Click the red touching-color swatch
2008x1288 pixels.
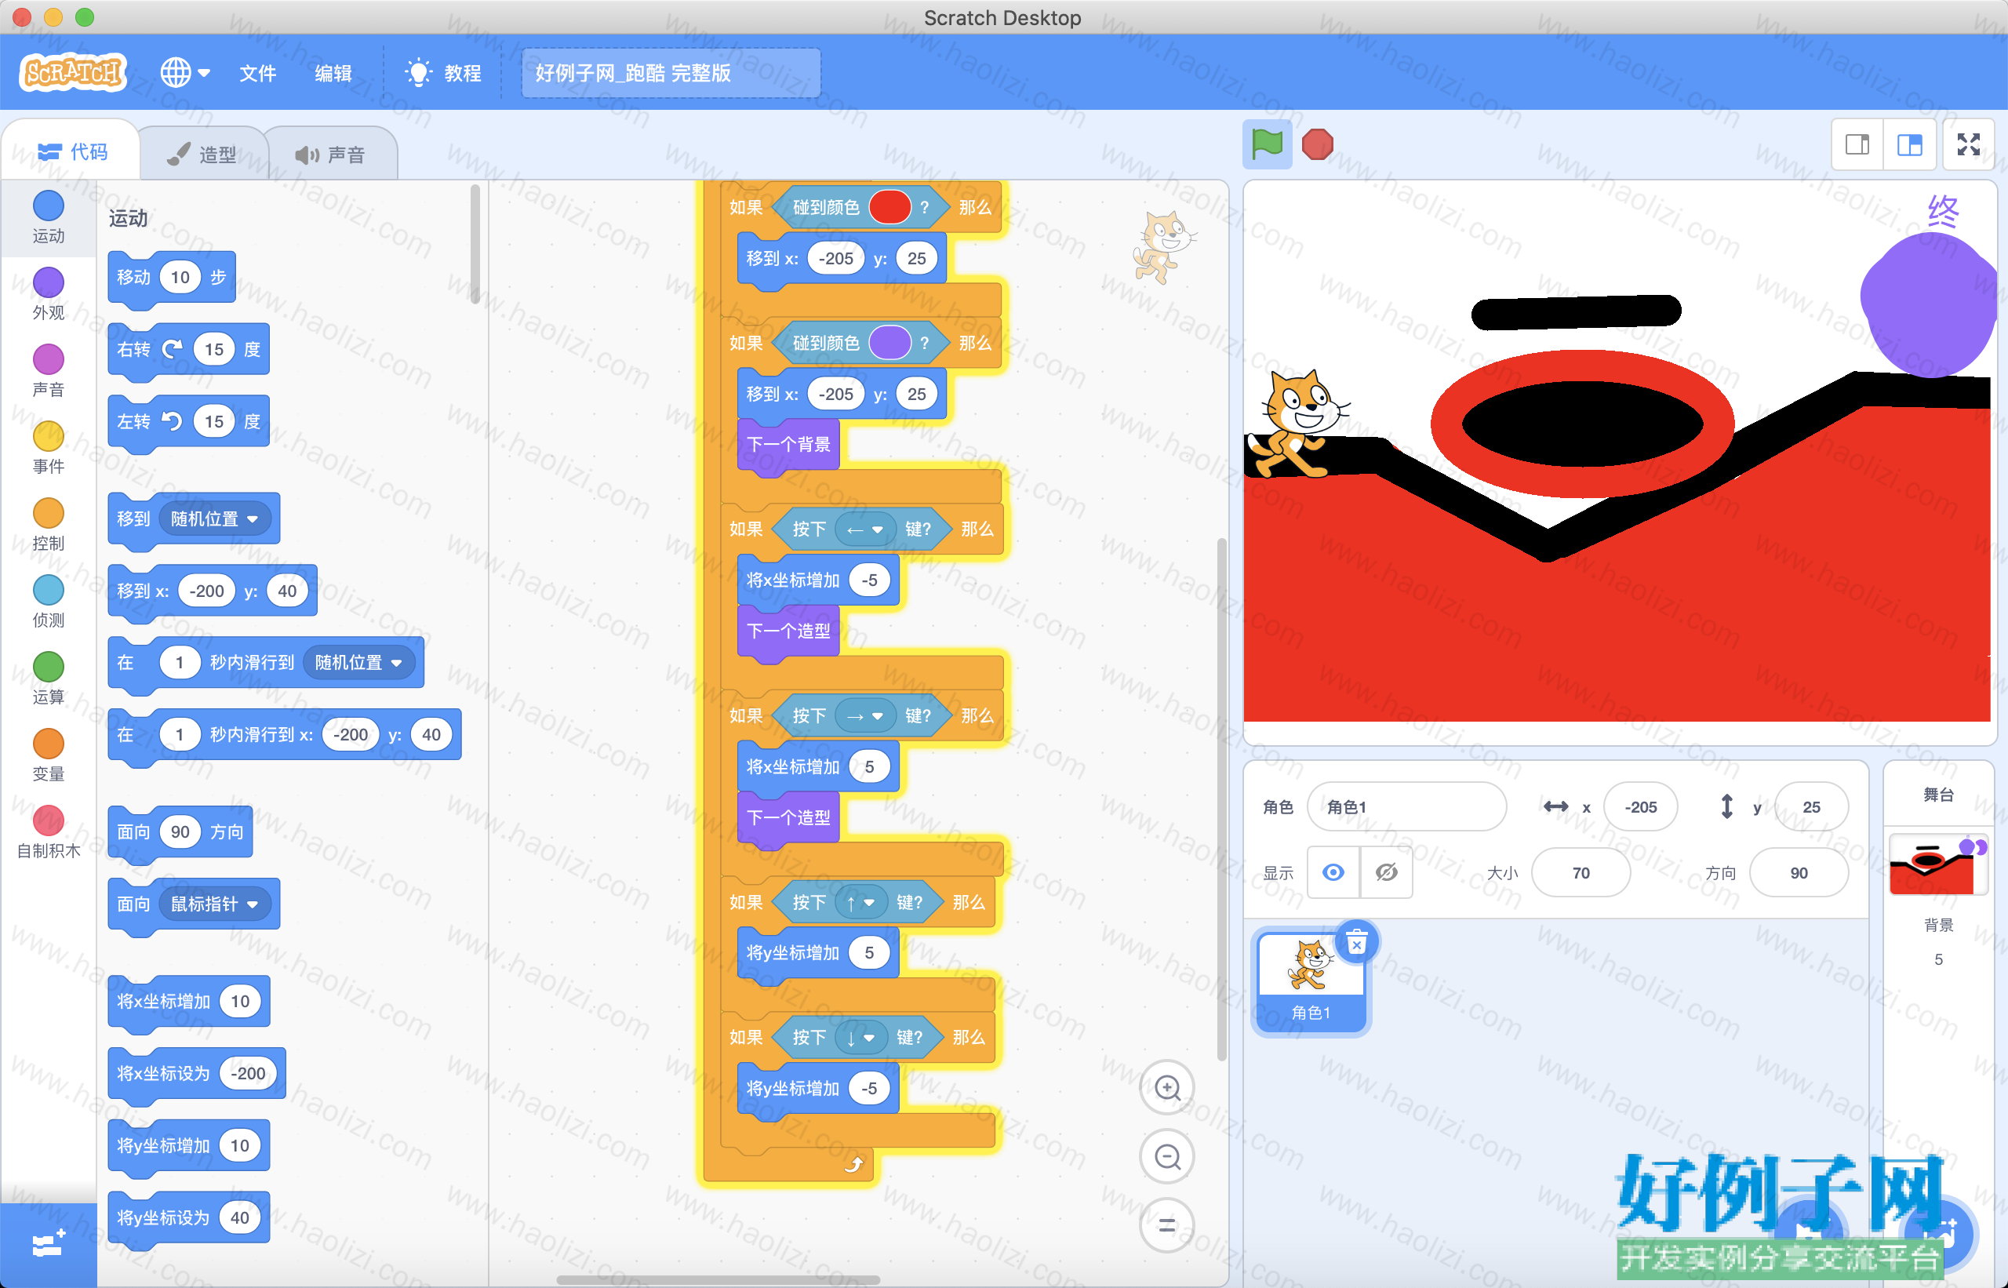pos(889,206)
